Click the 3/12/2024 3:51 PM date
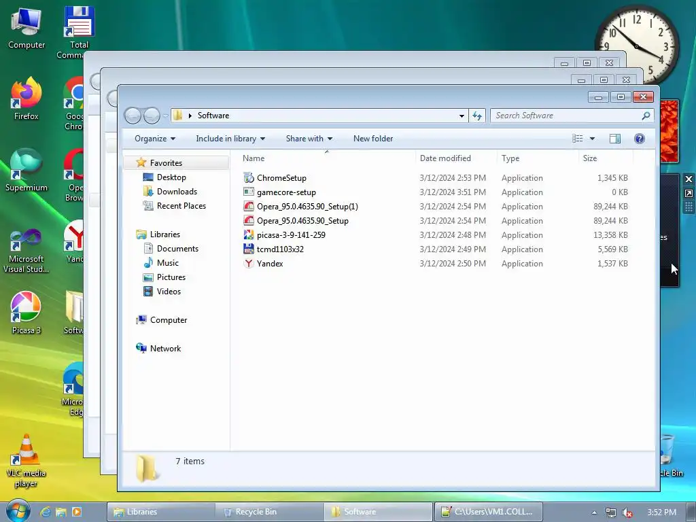This screenshot has height=522, width=696. (x=452, y=192)
